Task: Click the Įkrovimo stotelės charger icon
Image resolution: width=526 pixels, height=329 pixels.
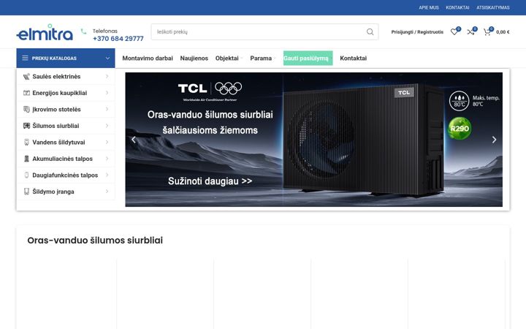Action: (x=26, y=110)
